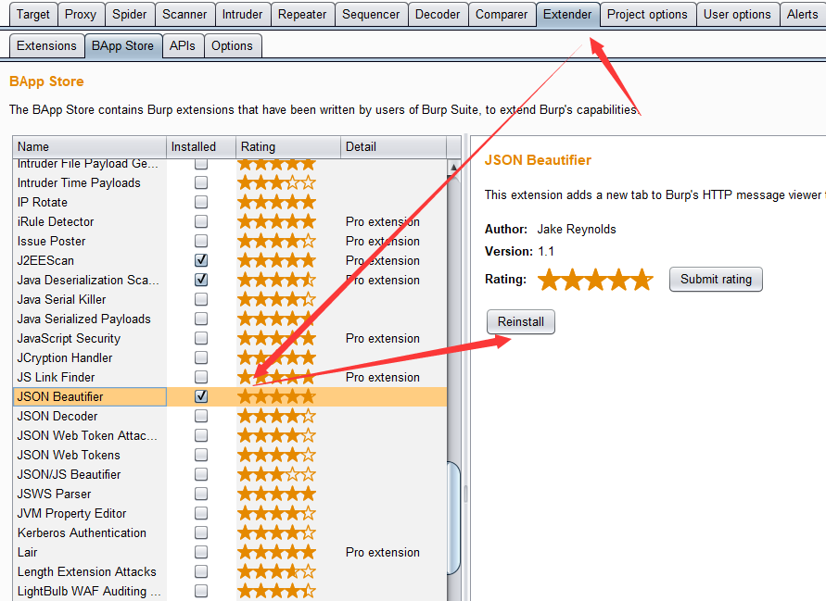826x601 pixels.
Task: Click JSON/JS Beautifier's star rating
Action: [276, 474]
